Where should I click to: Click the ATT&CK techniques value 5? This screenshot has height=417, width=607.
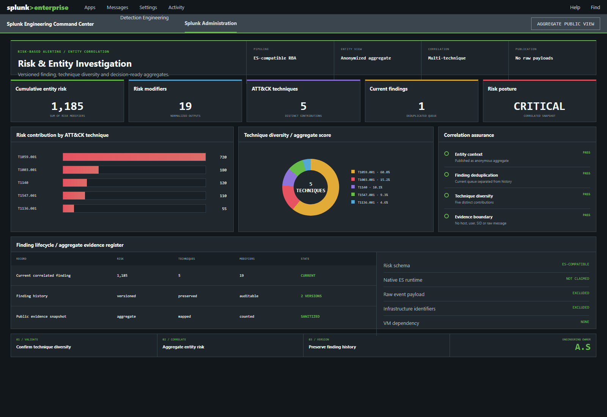pyautogui.click(x=303, y=106)
